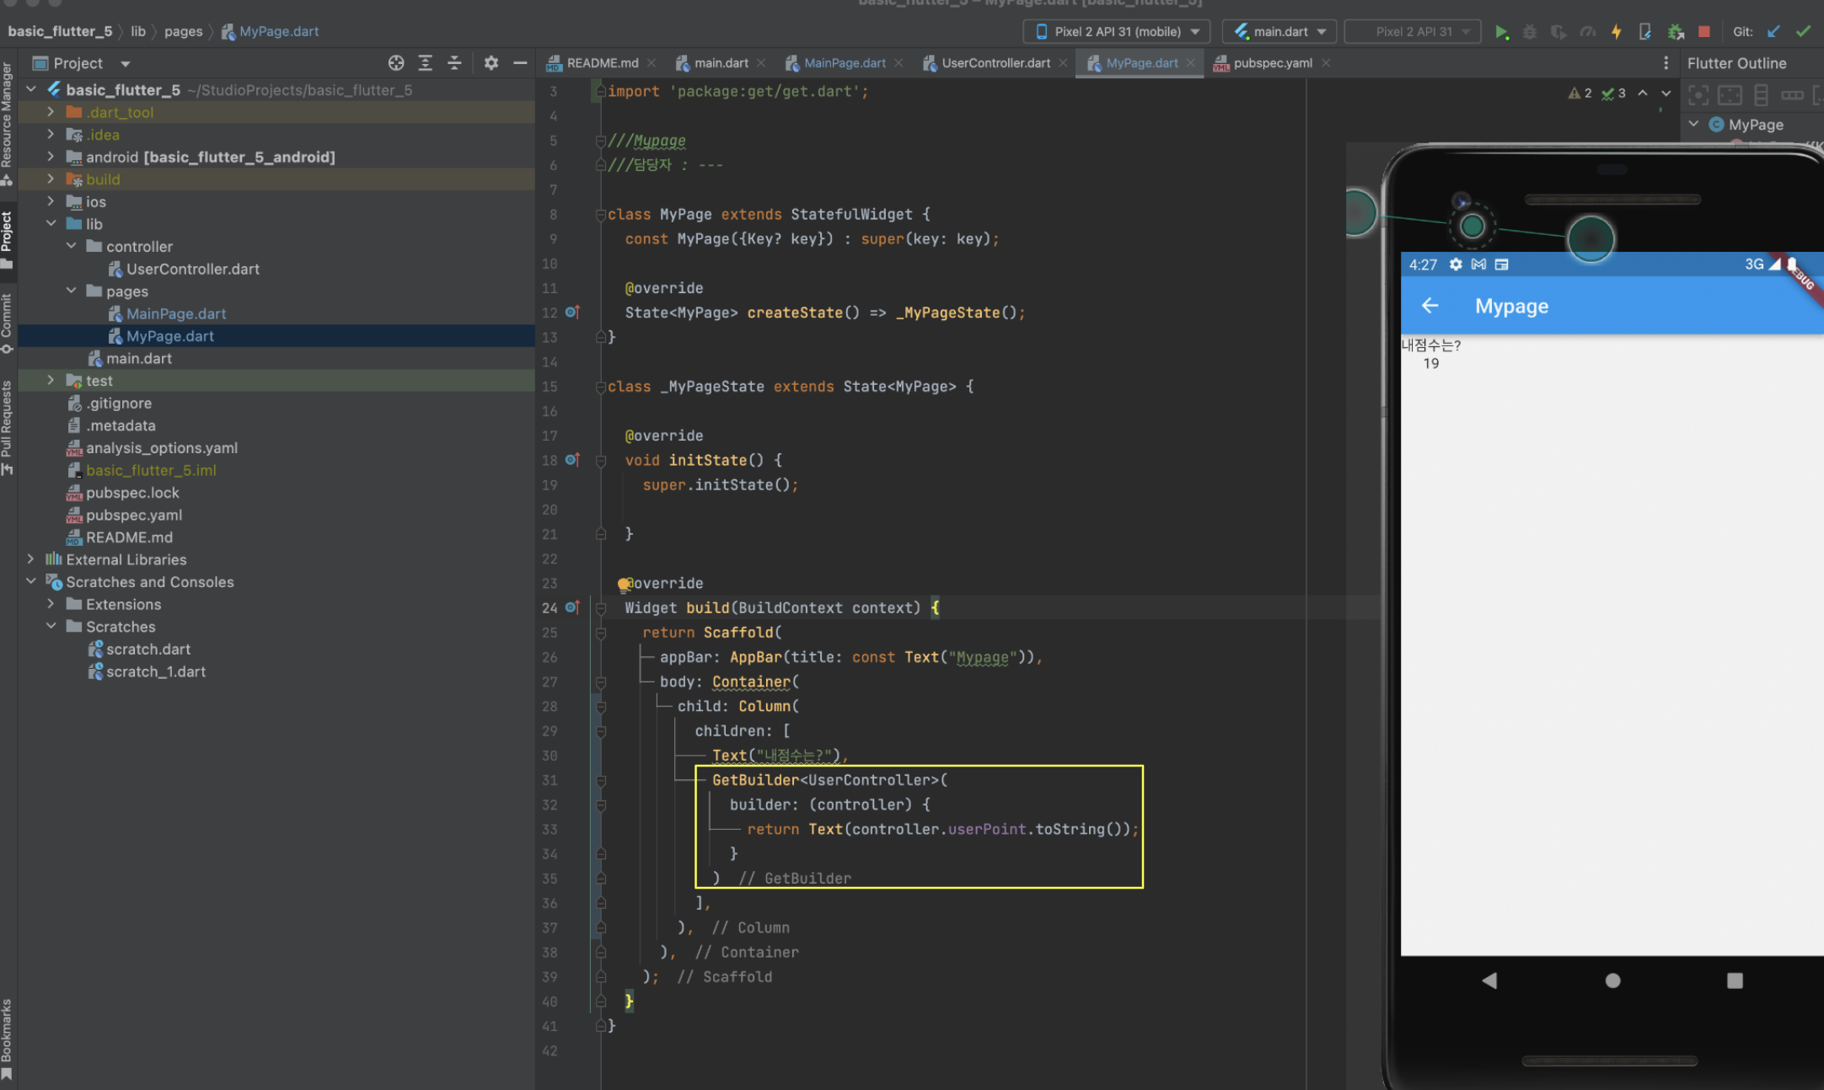Tap the Android home button on the emulator

[1612, 980]
